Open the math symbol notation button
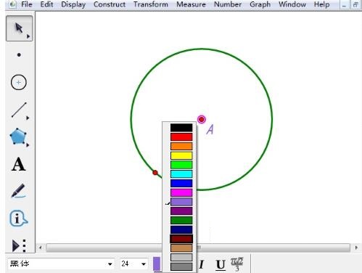Screen dimensions: 362x273 (x=236, y=264)
